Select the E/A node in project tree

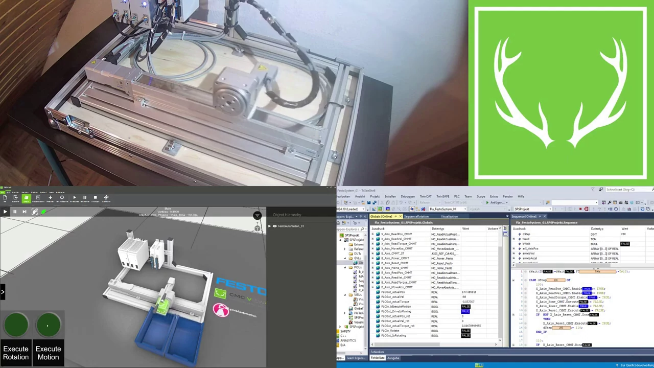[343, 345]
